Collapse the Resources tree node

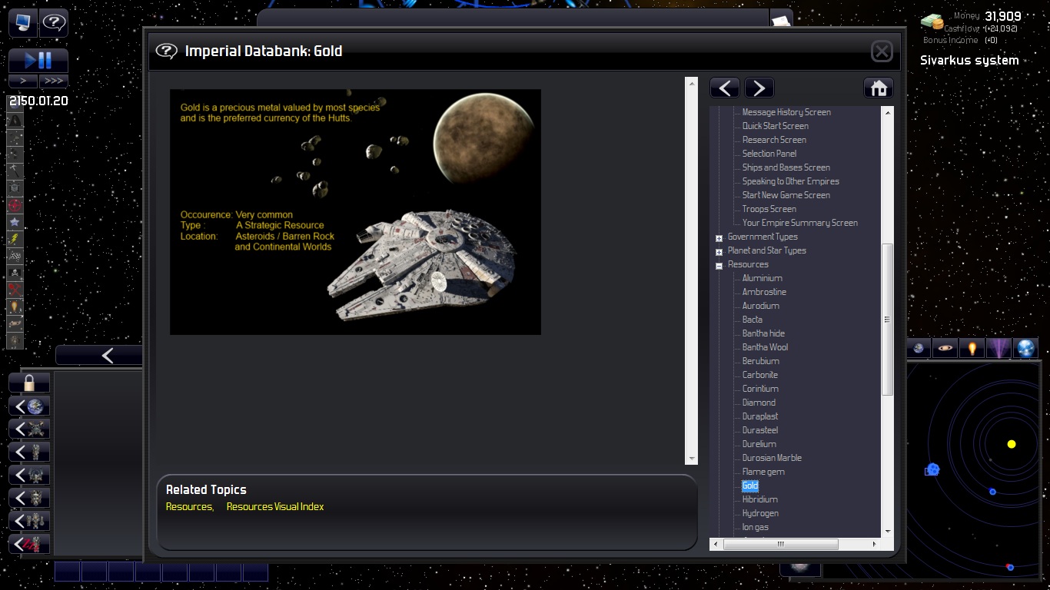[719, 266]
